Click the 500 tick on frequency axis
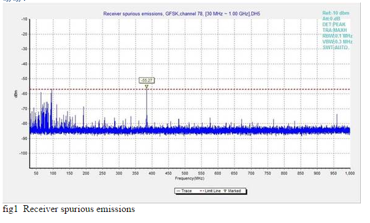 tap(185, 173)
